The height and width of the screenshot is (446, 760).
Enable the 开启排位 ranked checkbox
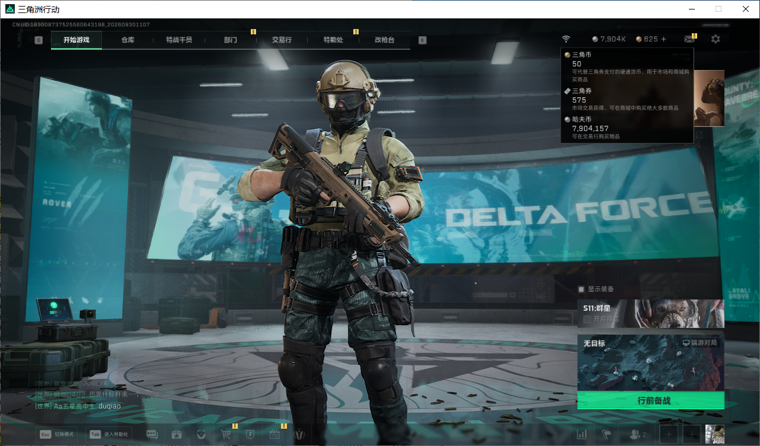pos(587,319)
